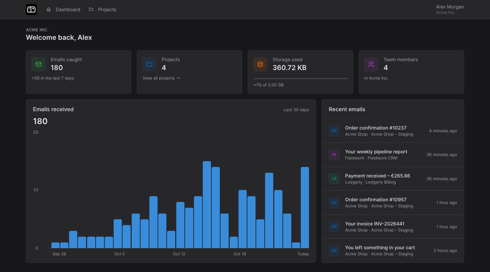Click the AS avatar beside Order confirmation #10957

[334, 203]
